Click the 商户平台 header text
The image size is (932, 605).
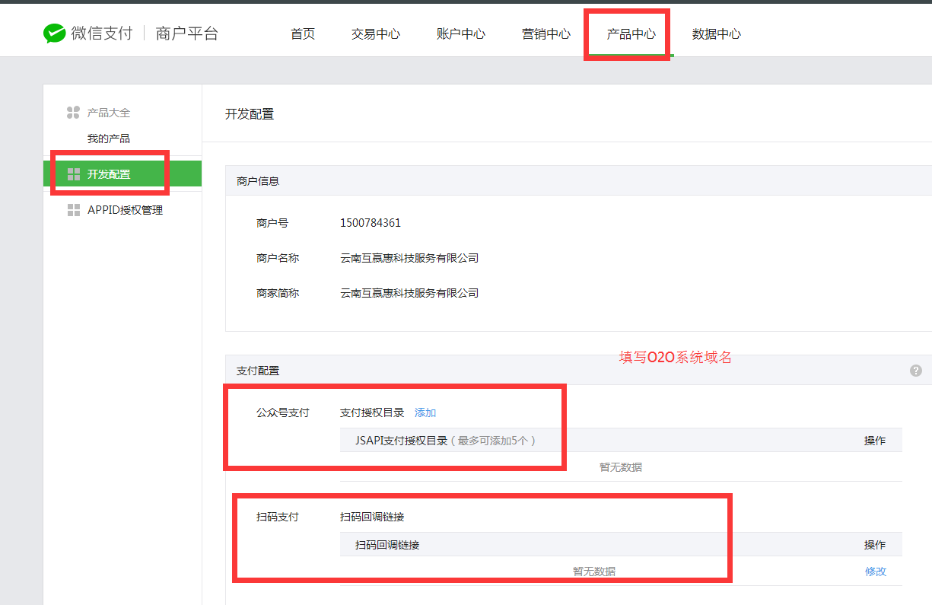coord(186,33)
